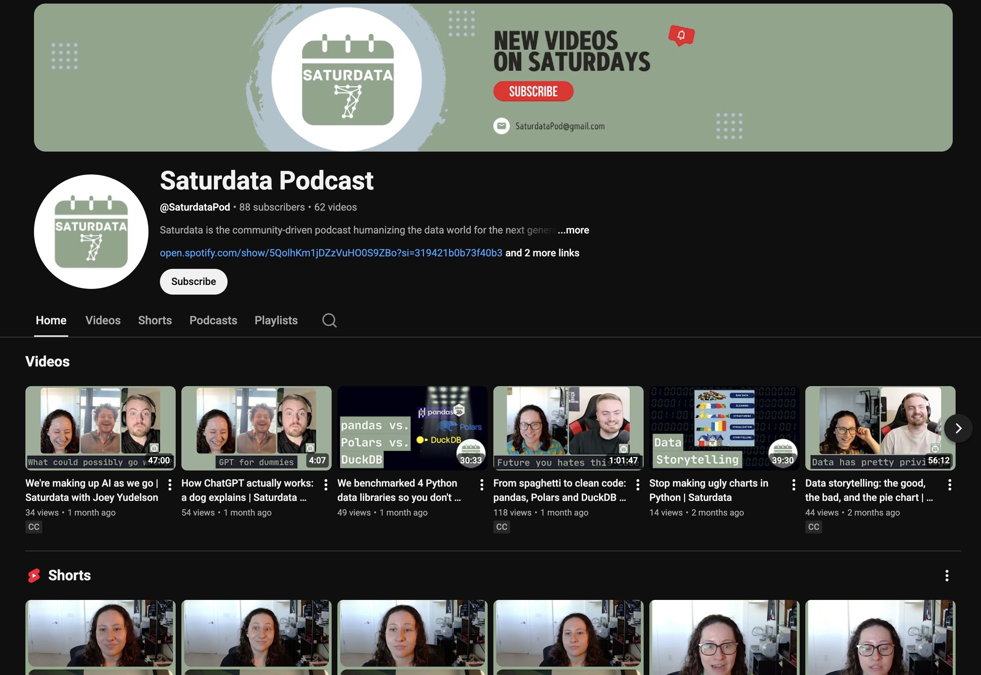Image resolution: width=981 pixels, height=675 pixels.
Task: Expand 'and 2 more links' list
Action: 542,253
